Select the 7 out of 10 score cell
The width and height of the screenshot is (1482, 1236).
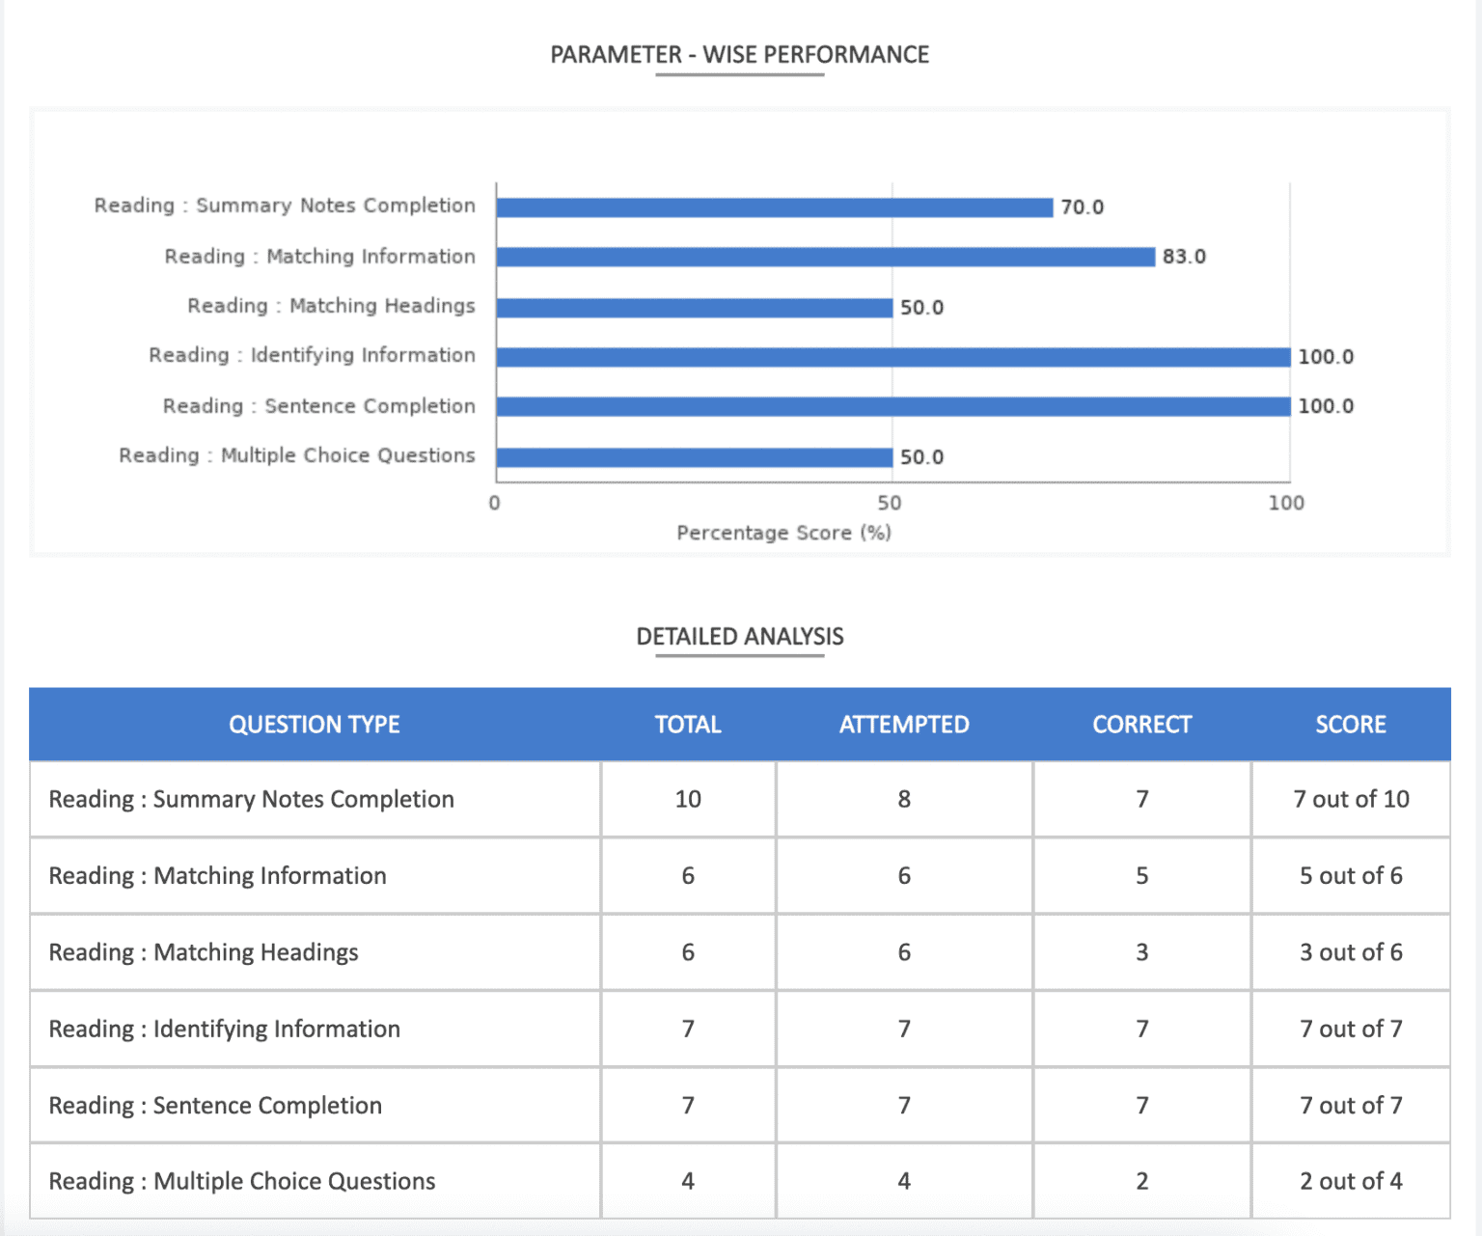coord(1351,798)
